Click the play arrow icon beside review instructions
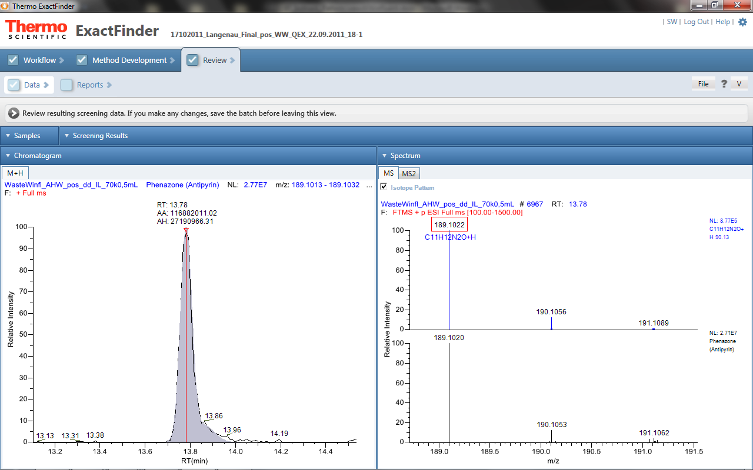The image size is (753, 470). point(14,113)
